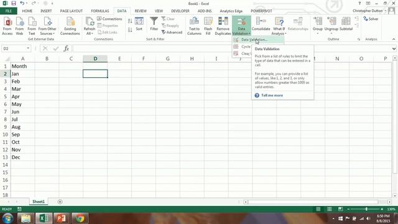Click the zoom slider handle

point(366,209)
